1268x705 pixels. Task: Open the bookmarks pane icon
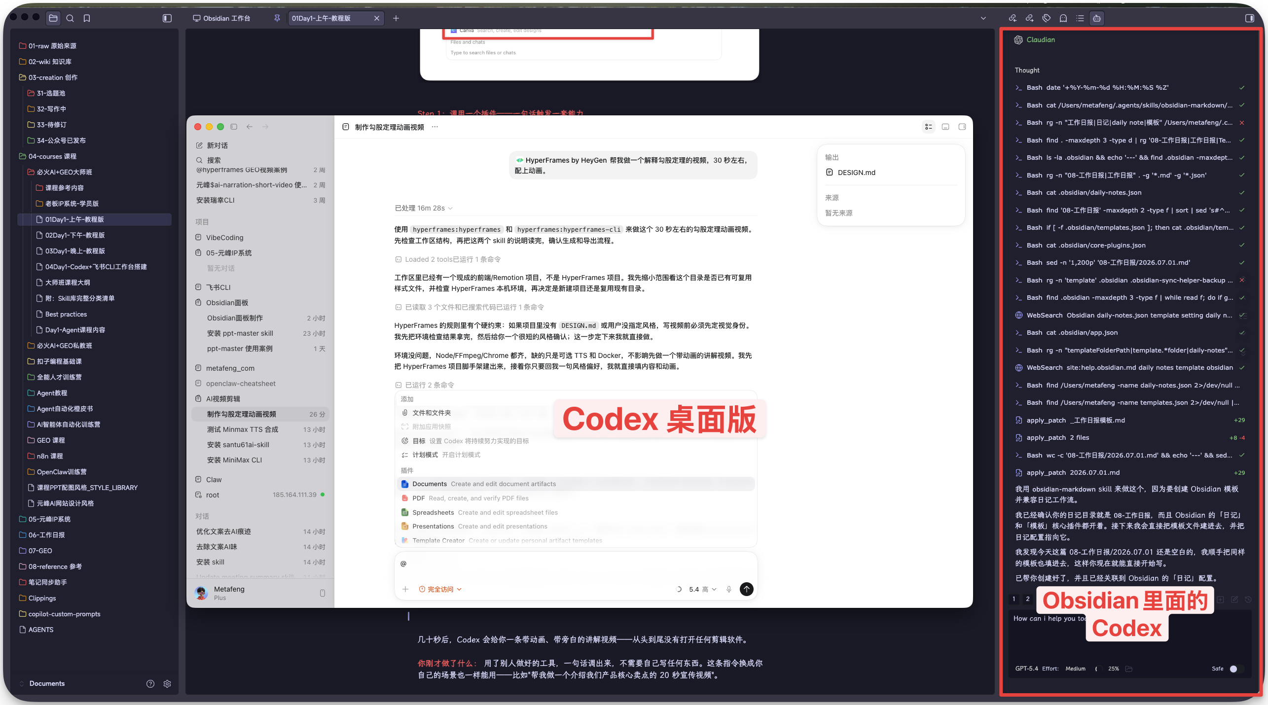(87, 18)
